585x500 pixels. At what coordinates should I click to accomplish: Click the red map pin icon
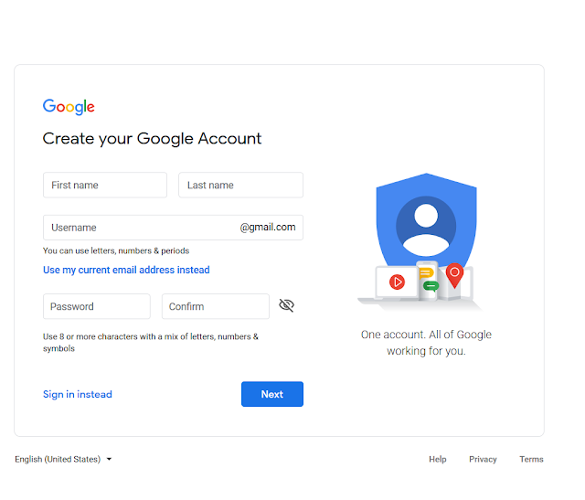tap(454, 275)
